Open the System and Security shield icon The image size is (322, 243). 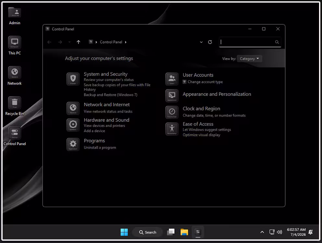point(73,79)
